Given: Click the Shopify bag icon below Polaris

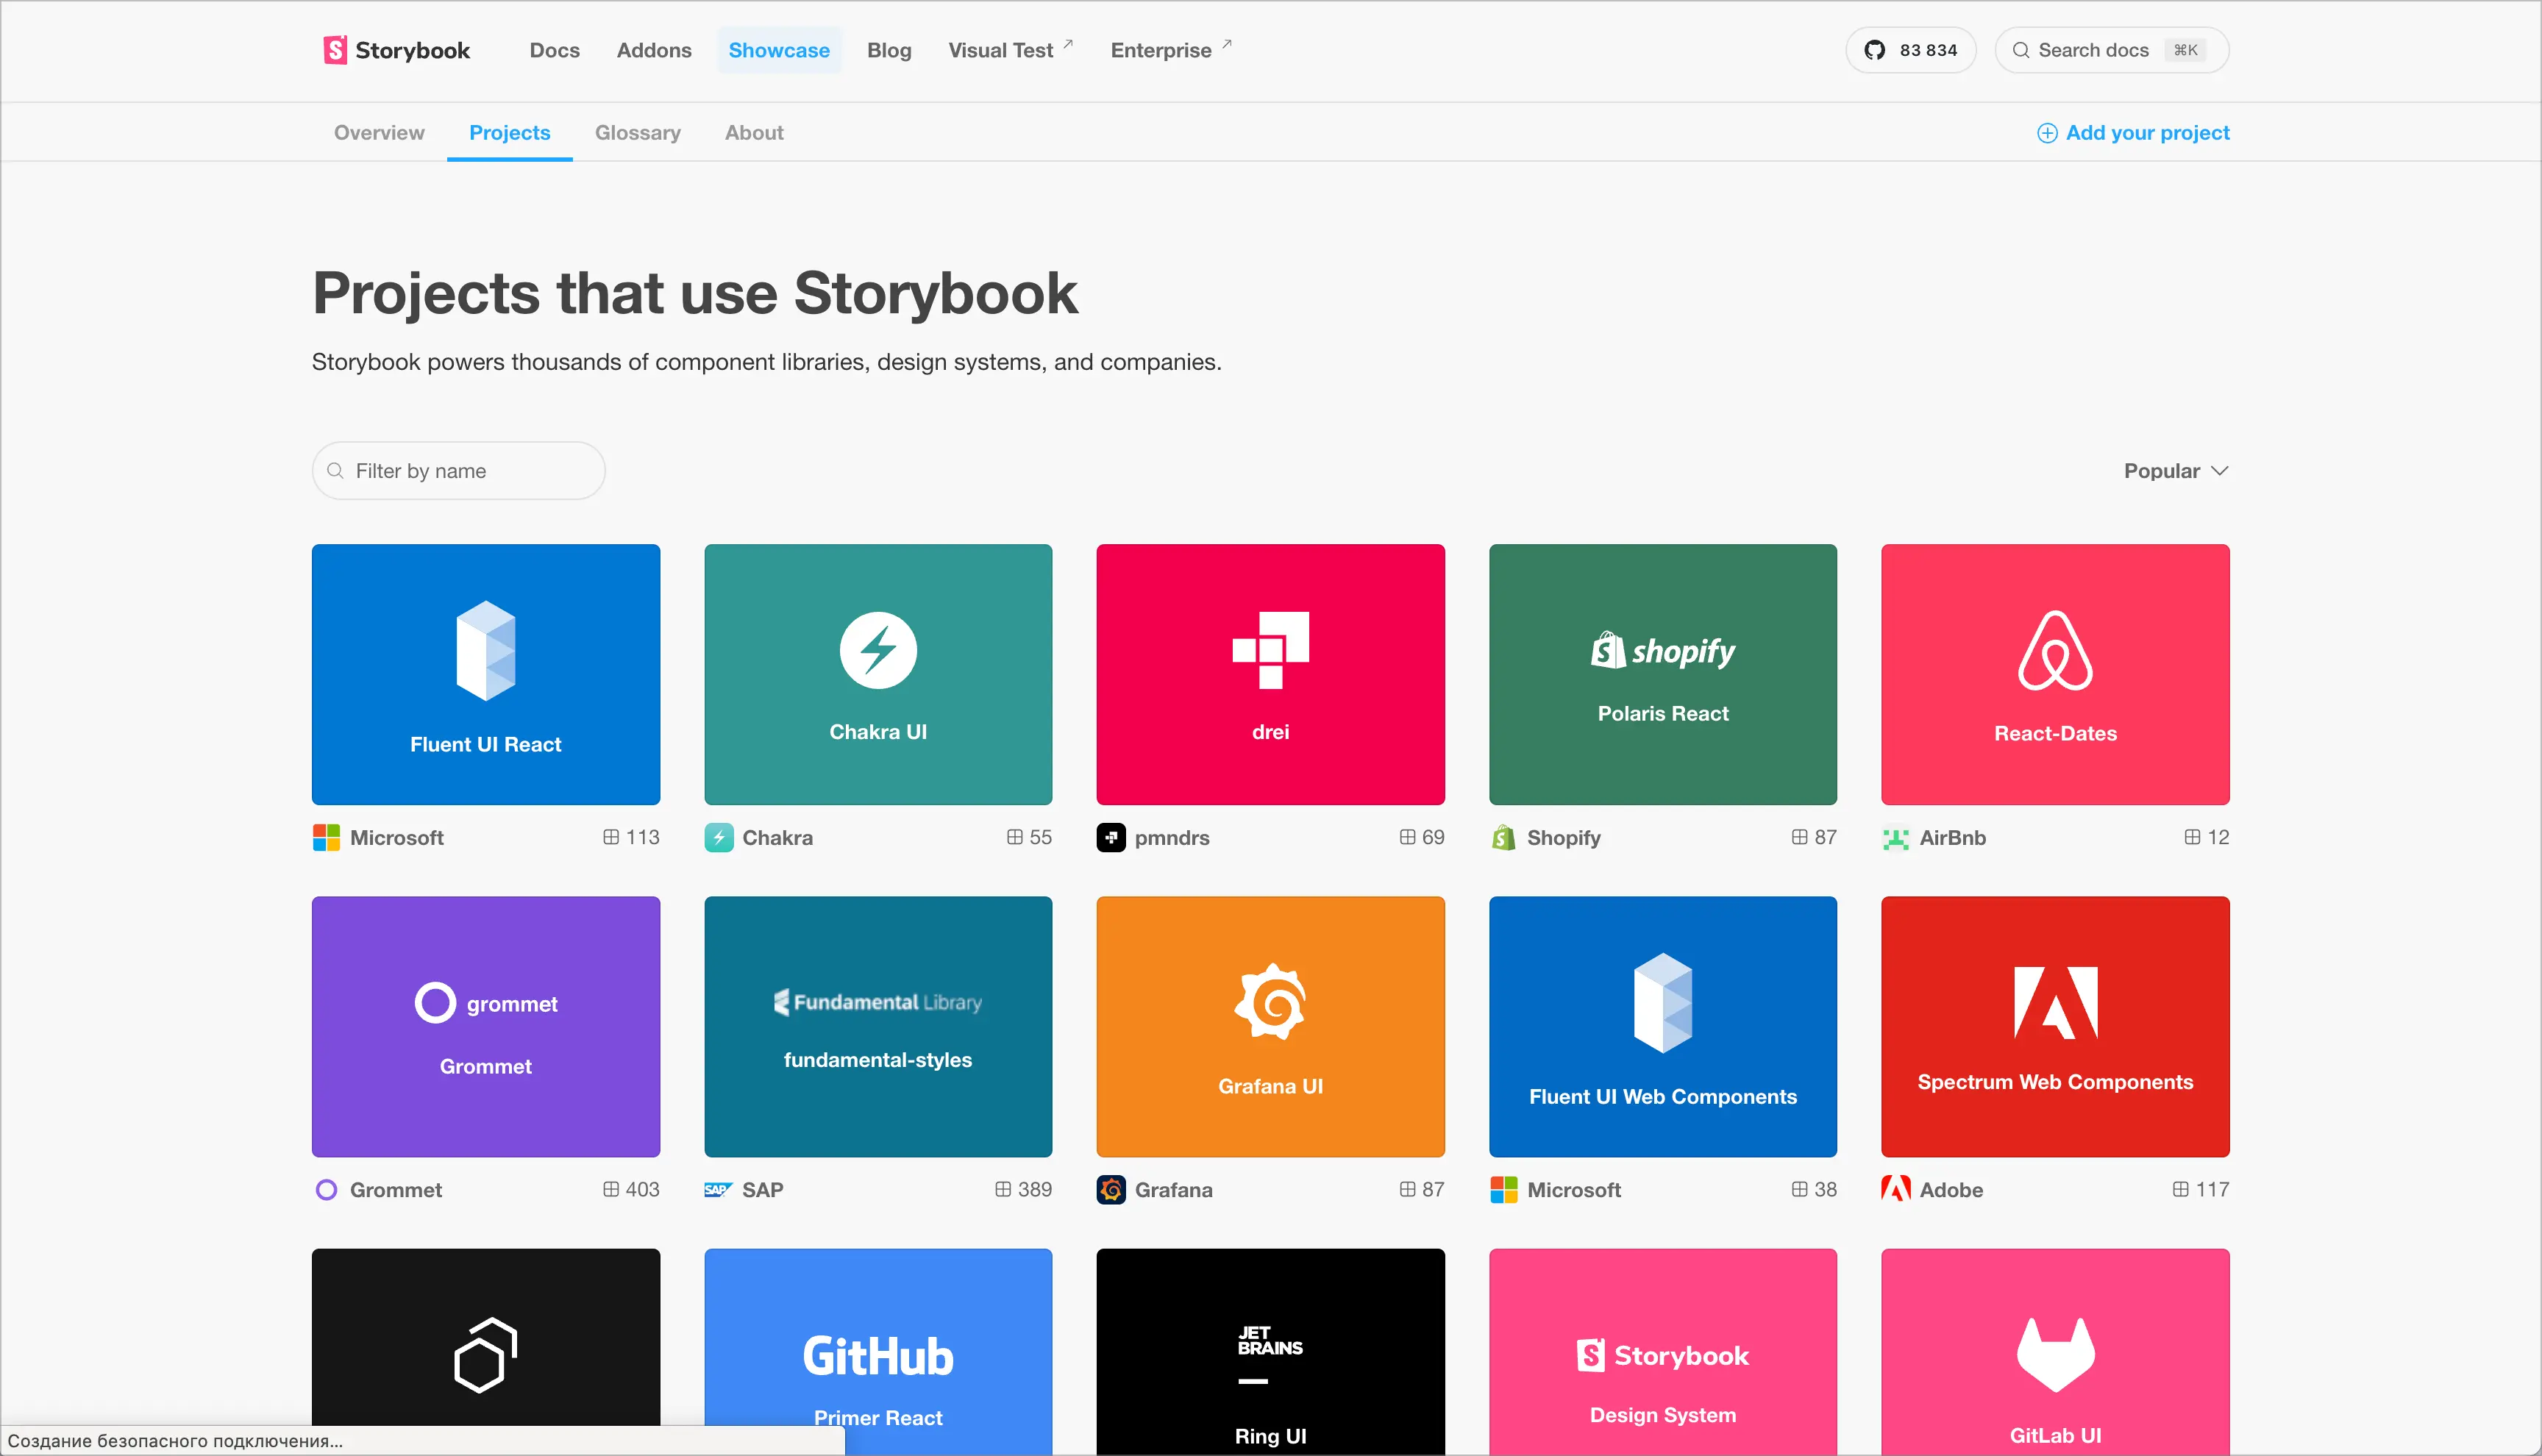Looking at the screenshot, I should [x=1503, y=838].
